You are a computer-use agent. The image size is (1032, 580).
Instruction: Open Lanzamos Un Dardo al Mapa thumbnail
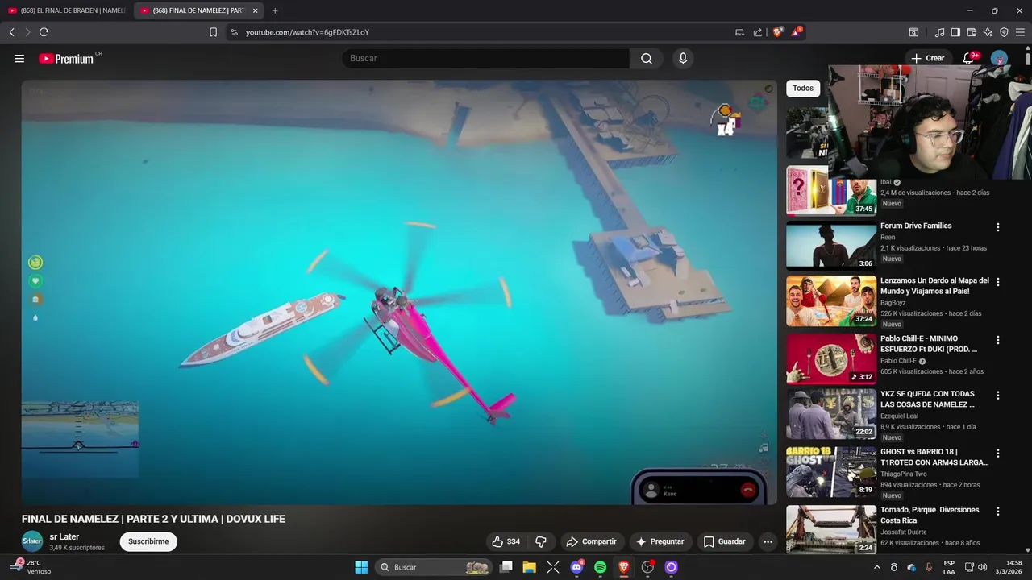(831, 301)
